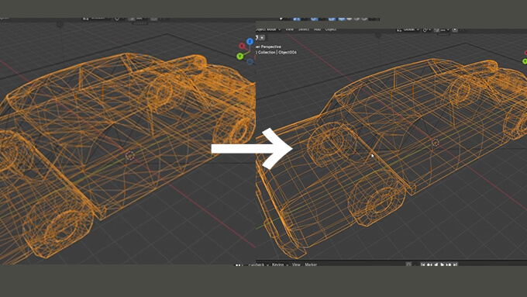Jump to previous keyframe in timeline
527x297 pixels.
429,264
